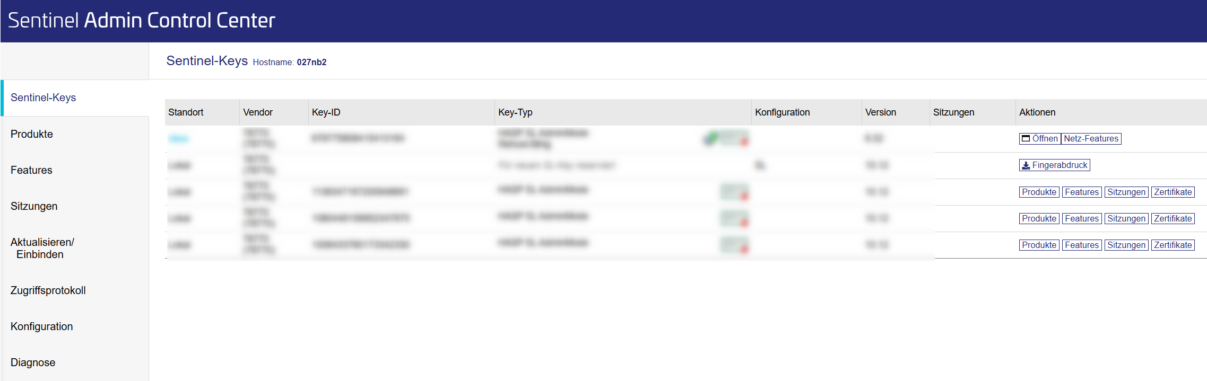Show Zertifikate for the last key row
The width and height of the screenshot is (1207, 381).
click(x=1173, y=245)
